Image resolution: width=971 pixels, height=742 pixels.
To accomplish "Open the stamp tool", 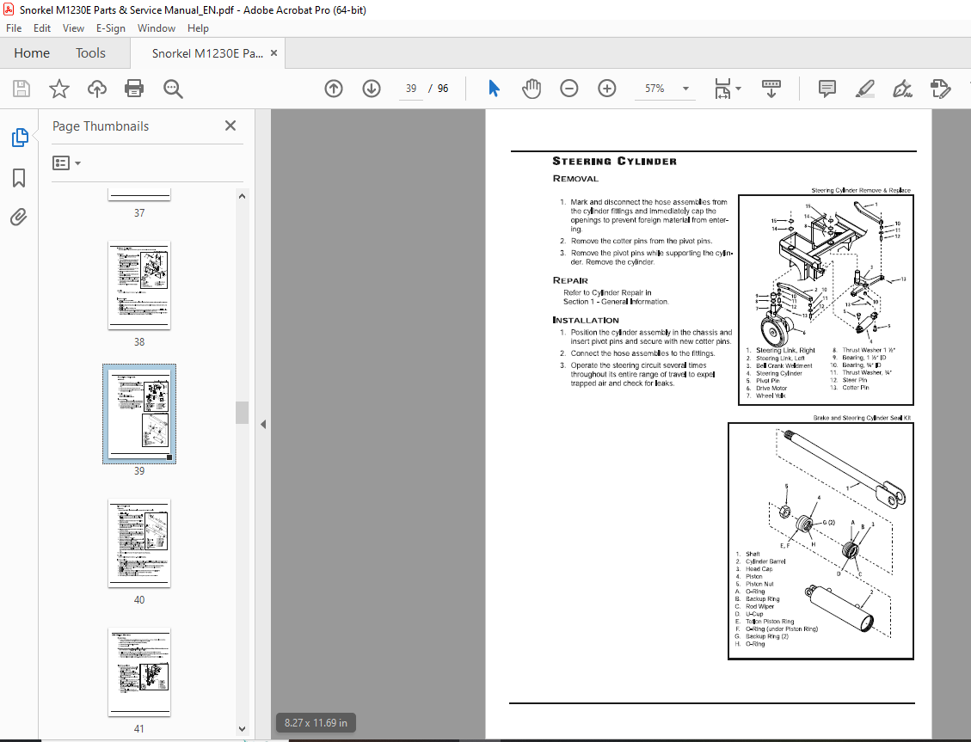I will [x=940, y=89].
